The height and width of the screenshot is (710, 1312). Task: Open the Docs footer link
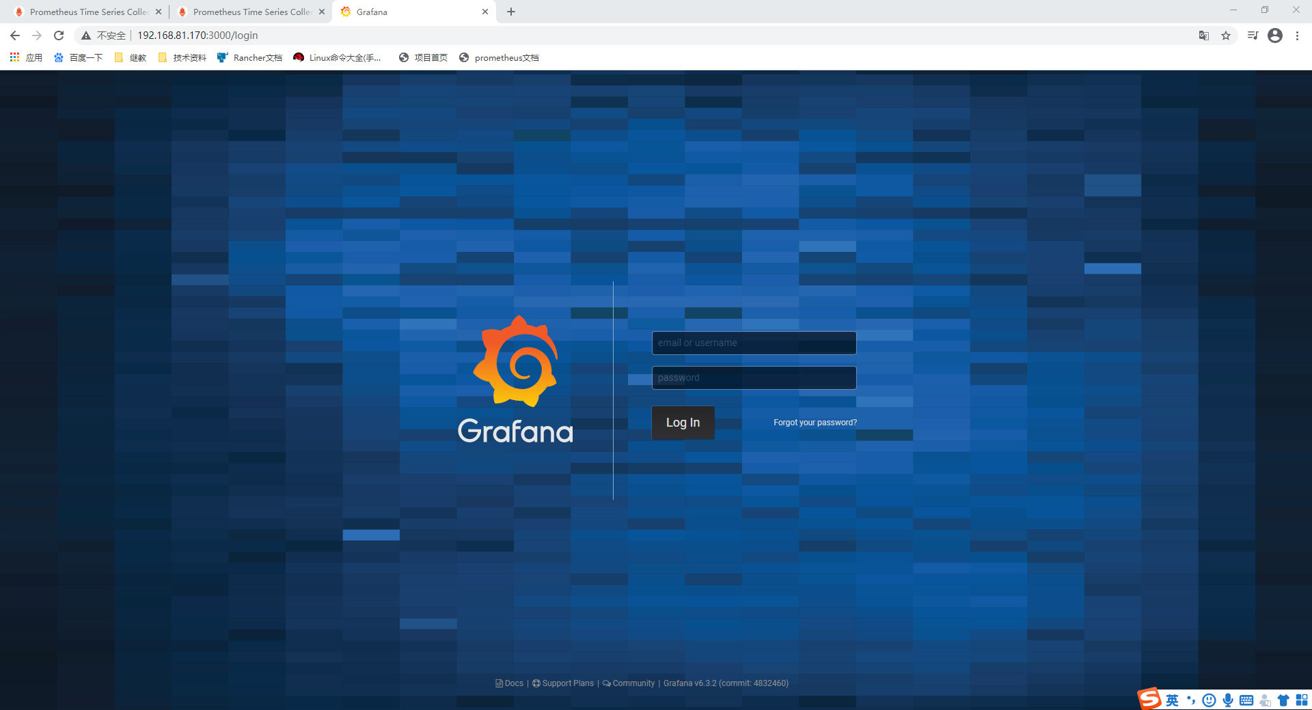[x=510, y=683]
